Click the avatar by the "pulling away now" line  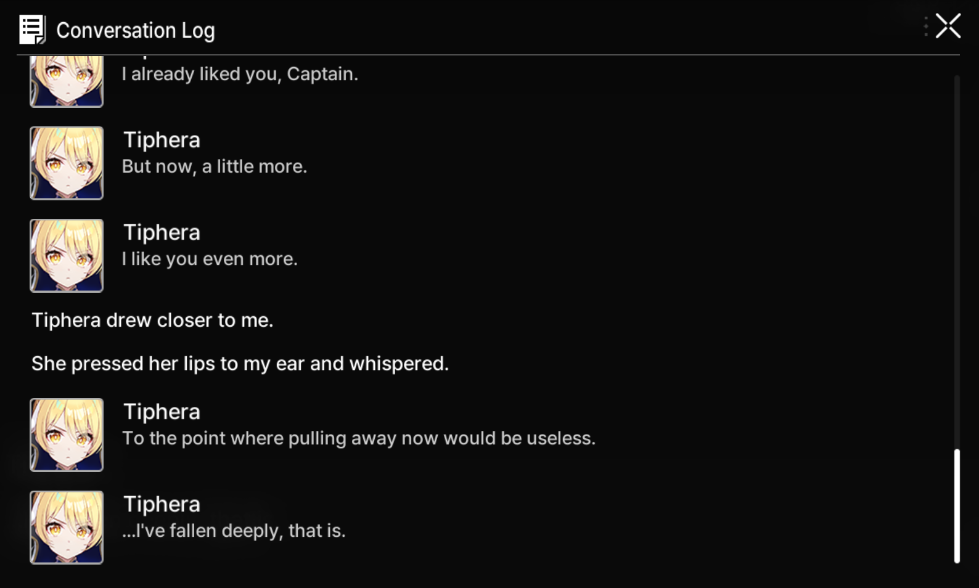pos(67,435)
